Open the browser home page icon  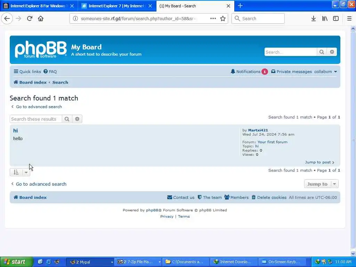click(41, 19)
